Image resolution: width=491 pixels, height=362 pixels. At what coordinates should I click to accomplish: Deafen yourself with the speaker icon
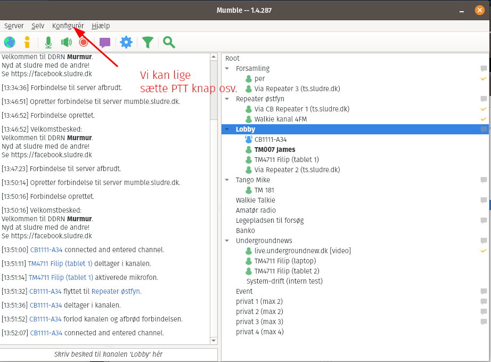pyautogui.click(x=67, y=42)
